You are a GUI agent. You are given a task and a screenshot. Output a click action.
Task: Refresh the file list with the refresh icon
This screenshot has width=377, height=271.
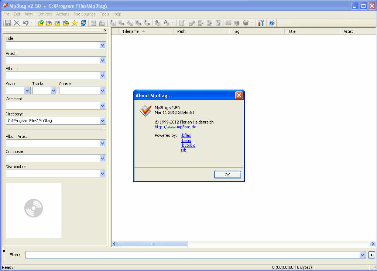coord(83,23)
